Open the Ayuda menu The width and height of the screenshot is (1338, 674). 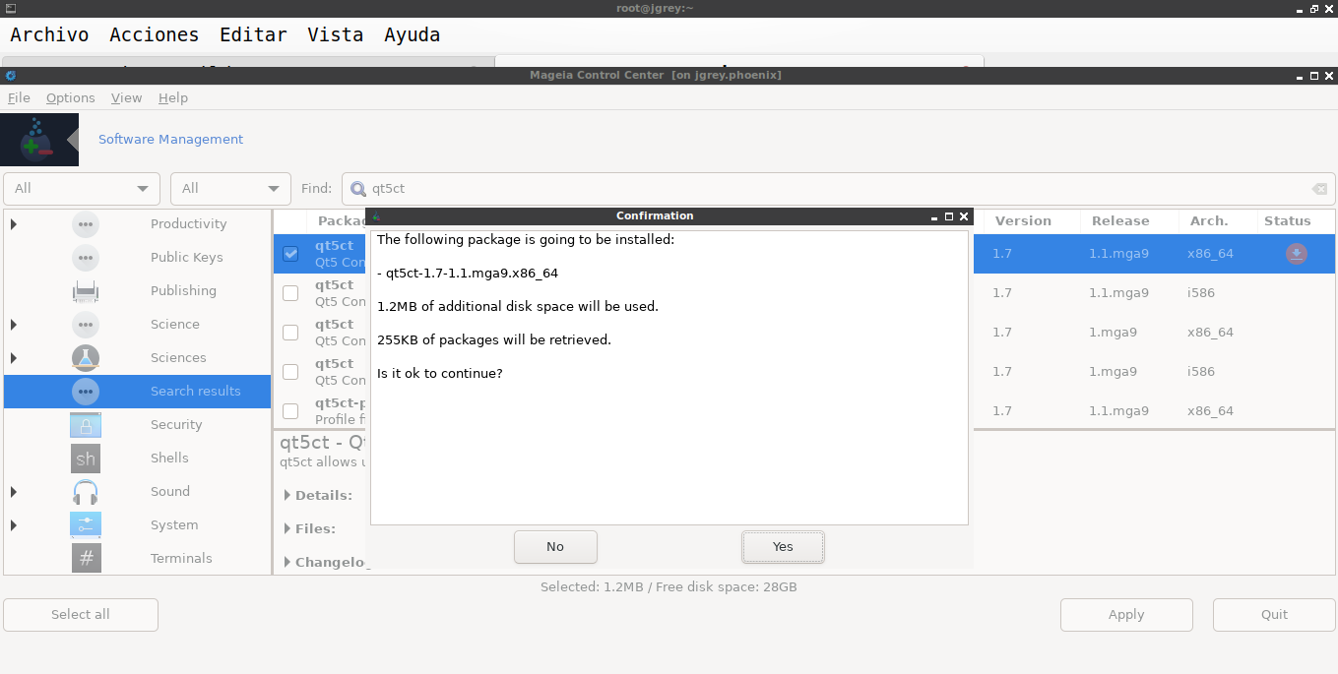pyautogui.click(x=412, y=34)
